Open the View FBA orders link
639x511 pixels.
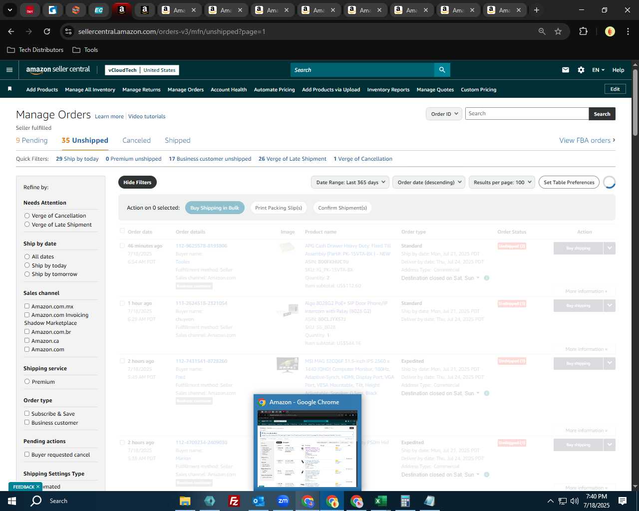click(587, 140)
